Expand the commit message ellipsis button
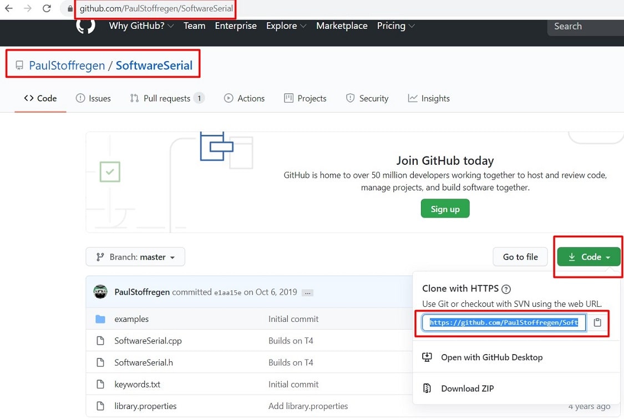Image resolution: width=624 pixels, height=419 pixels. [x=307, y=292]
